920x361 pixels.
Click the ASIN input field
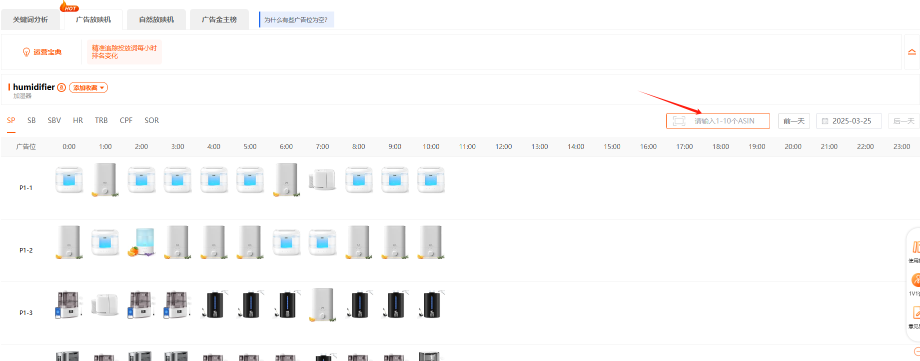point(718,121)
